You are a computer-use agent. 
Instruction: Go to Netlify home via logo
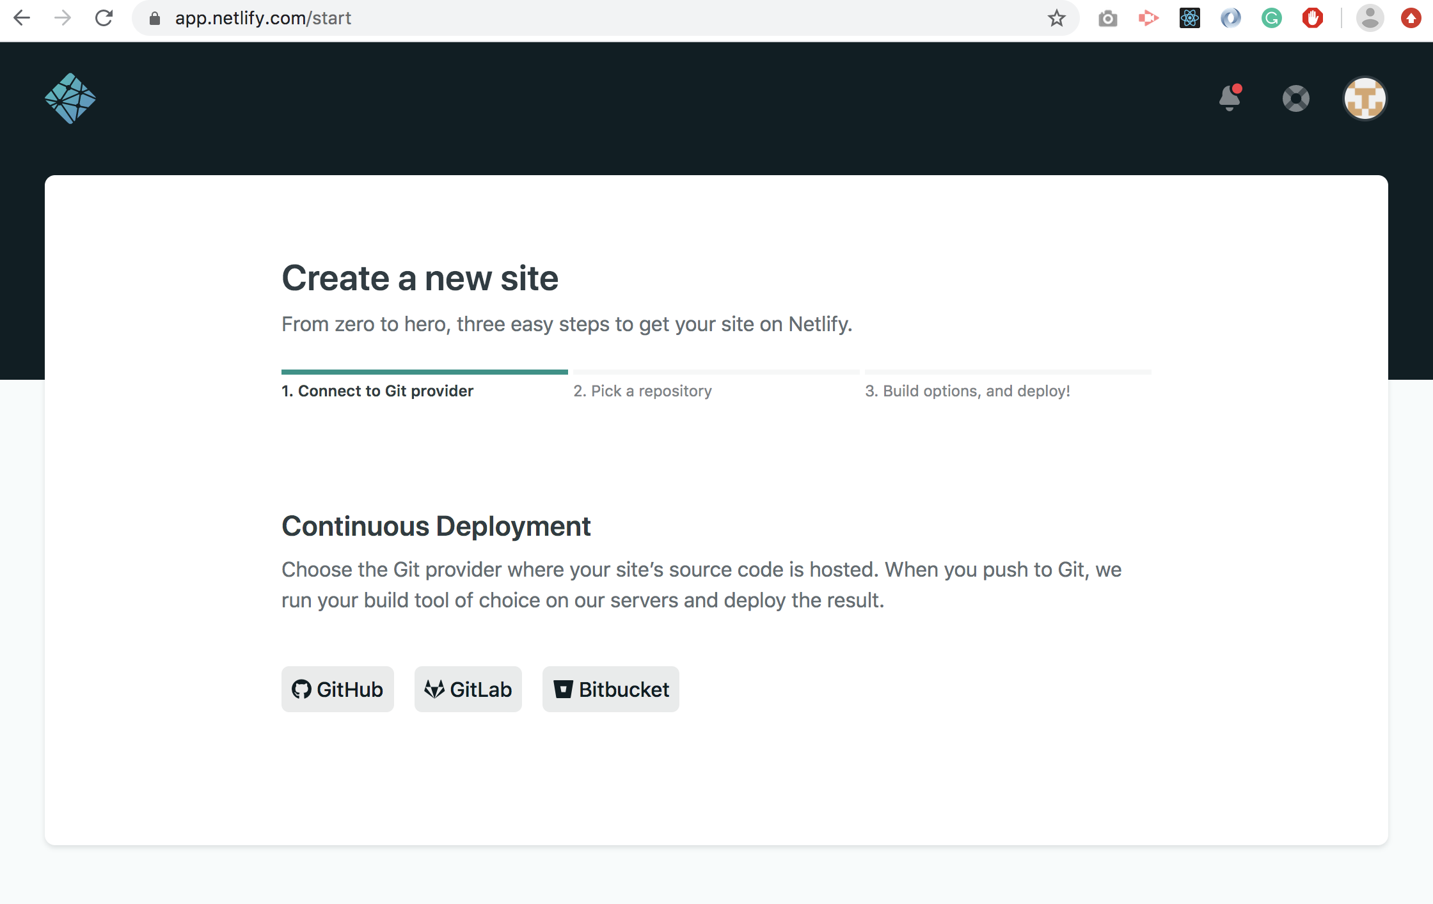pyautogui.click(x=70, y=98)
